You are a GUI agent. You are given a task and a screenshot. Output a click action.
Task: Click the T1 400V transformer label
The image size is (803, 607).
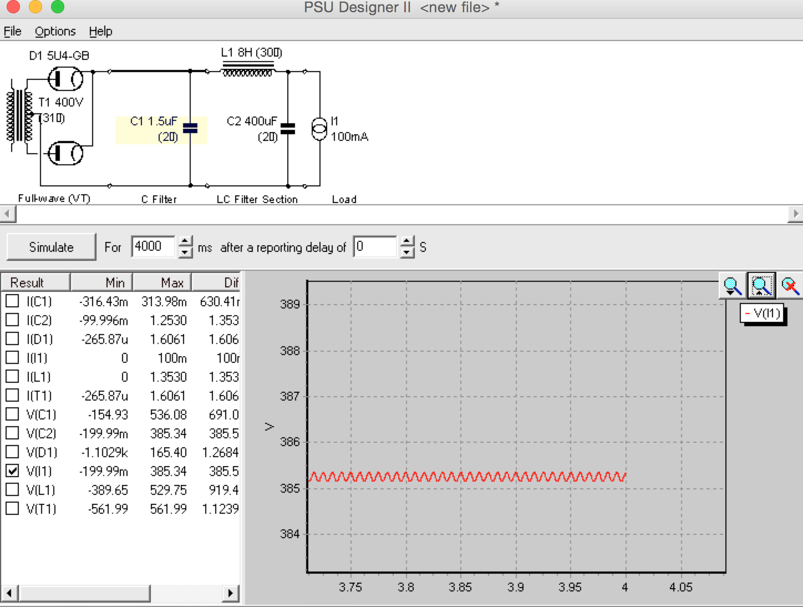pyautogui.click(x=60, y=109)
